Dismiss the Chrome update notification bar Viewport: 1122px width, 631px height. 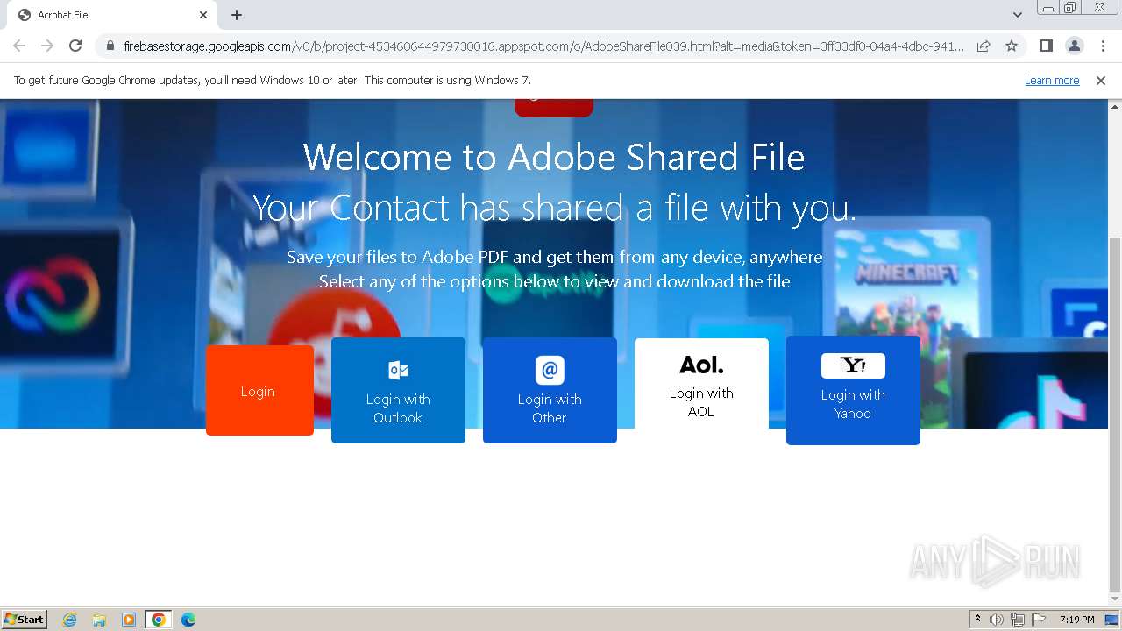coord(1101,80)
